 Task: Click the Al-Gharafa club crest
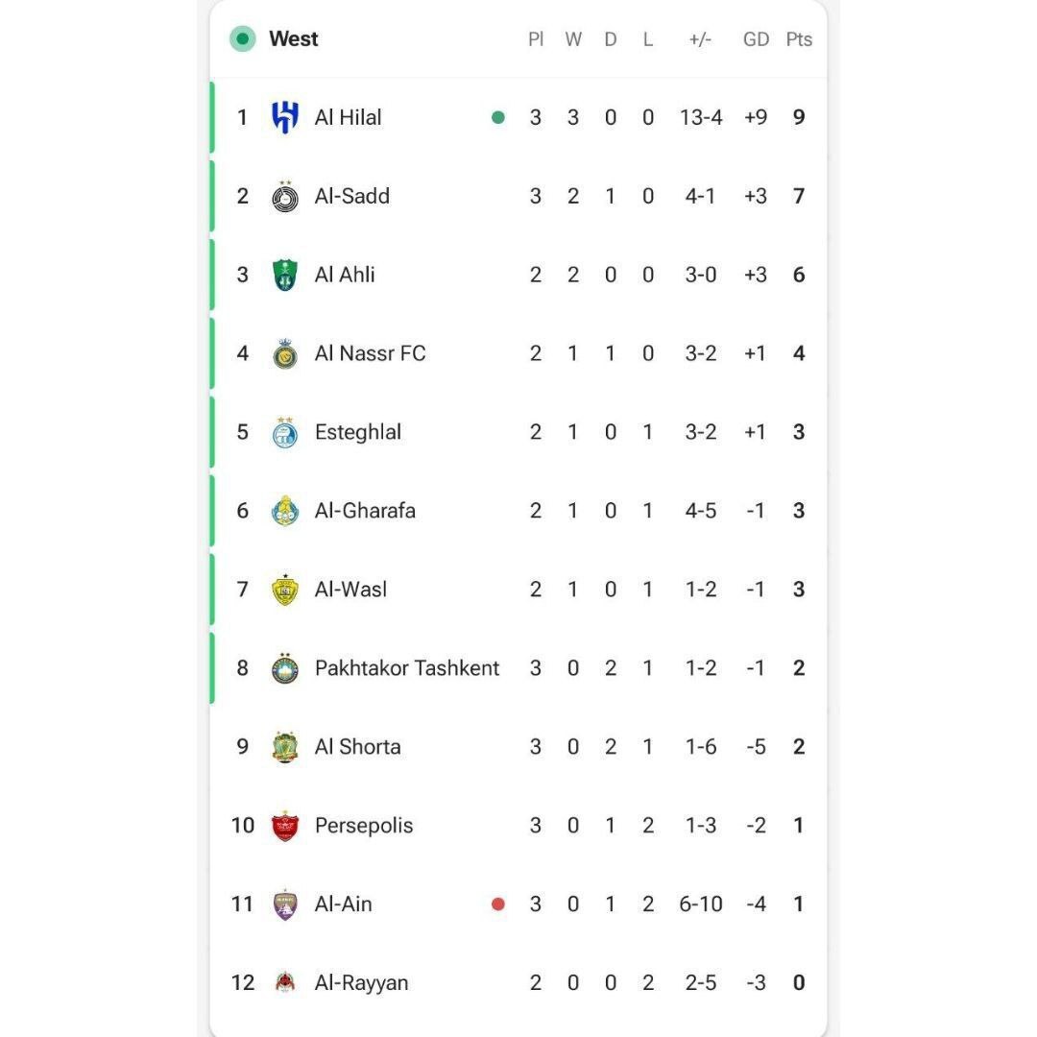[285, 511]
